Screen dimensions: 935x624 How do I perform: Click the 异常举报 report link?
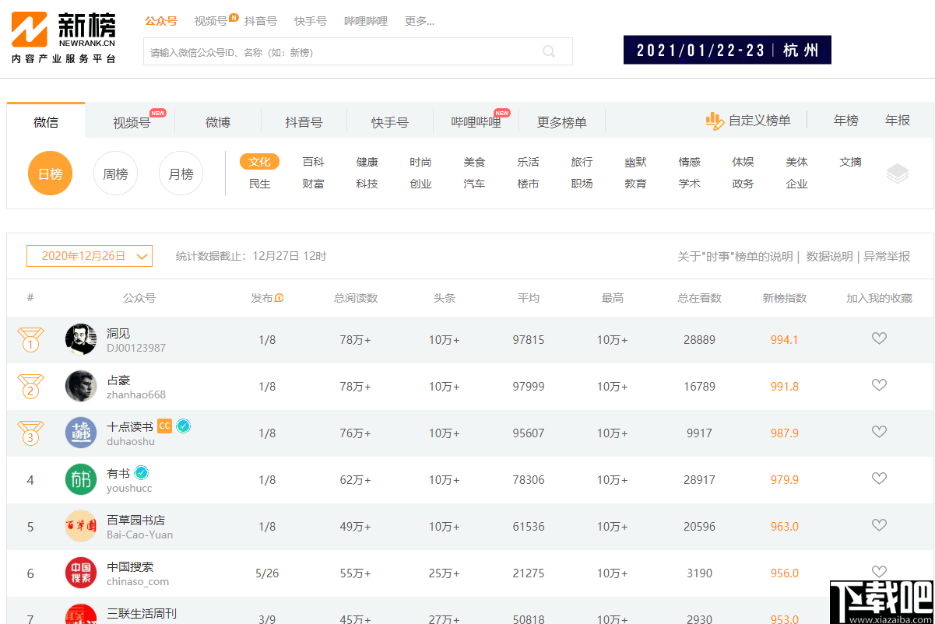click(887, 257)
